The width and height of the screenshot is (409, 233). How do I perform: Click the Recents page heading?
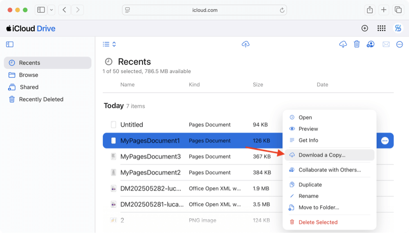point(134,62)
